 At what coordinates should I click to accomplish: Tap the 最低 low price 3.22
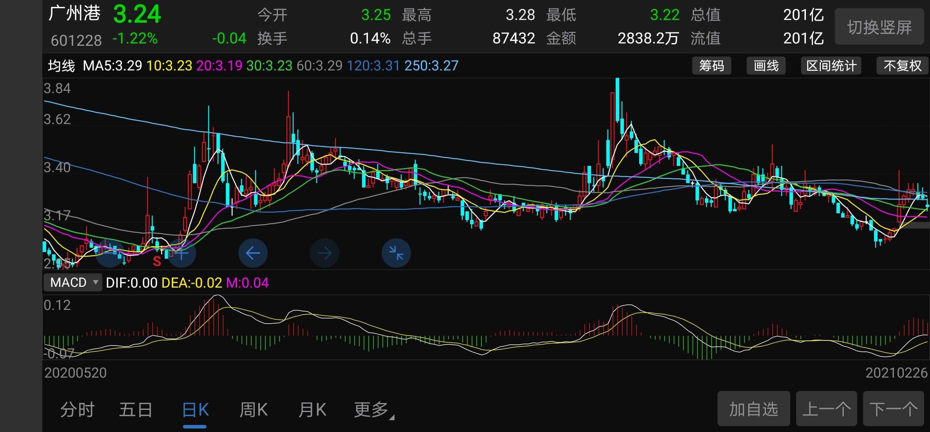(x=665, y=15)
